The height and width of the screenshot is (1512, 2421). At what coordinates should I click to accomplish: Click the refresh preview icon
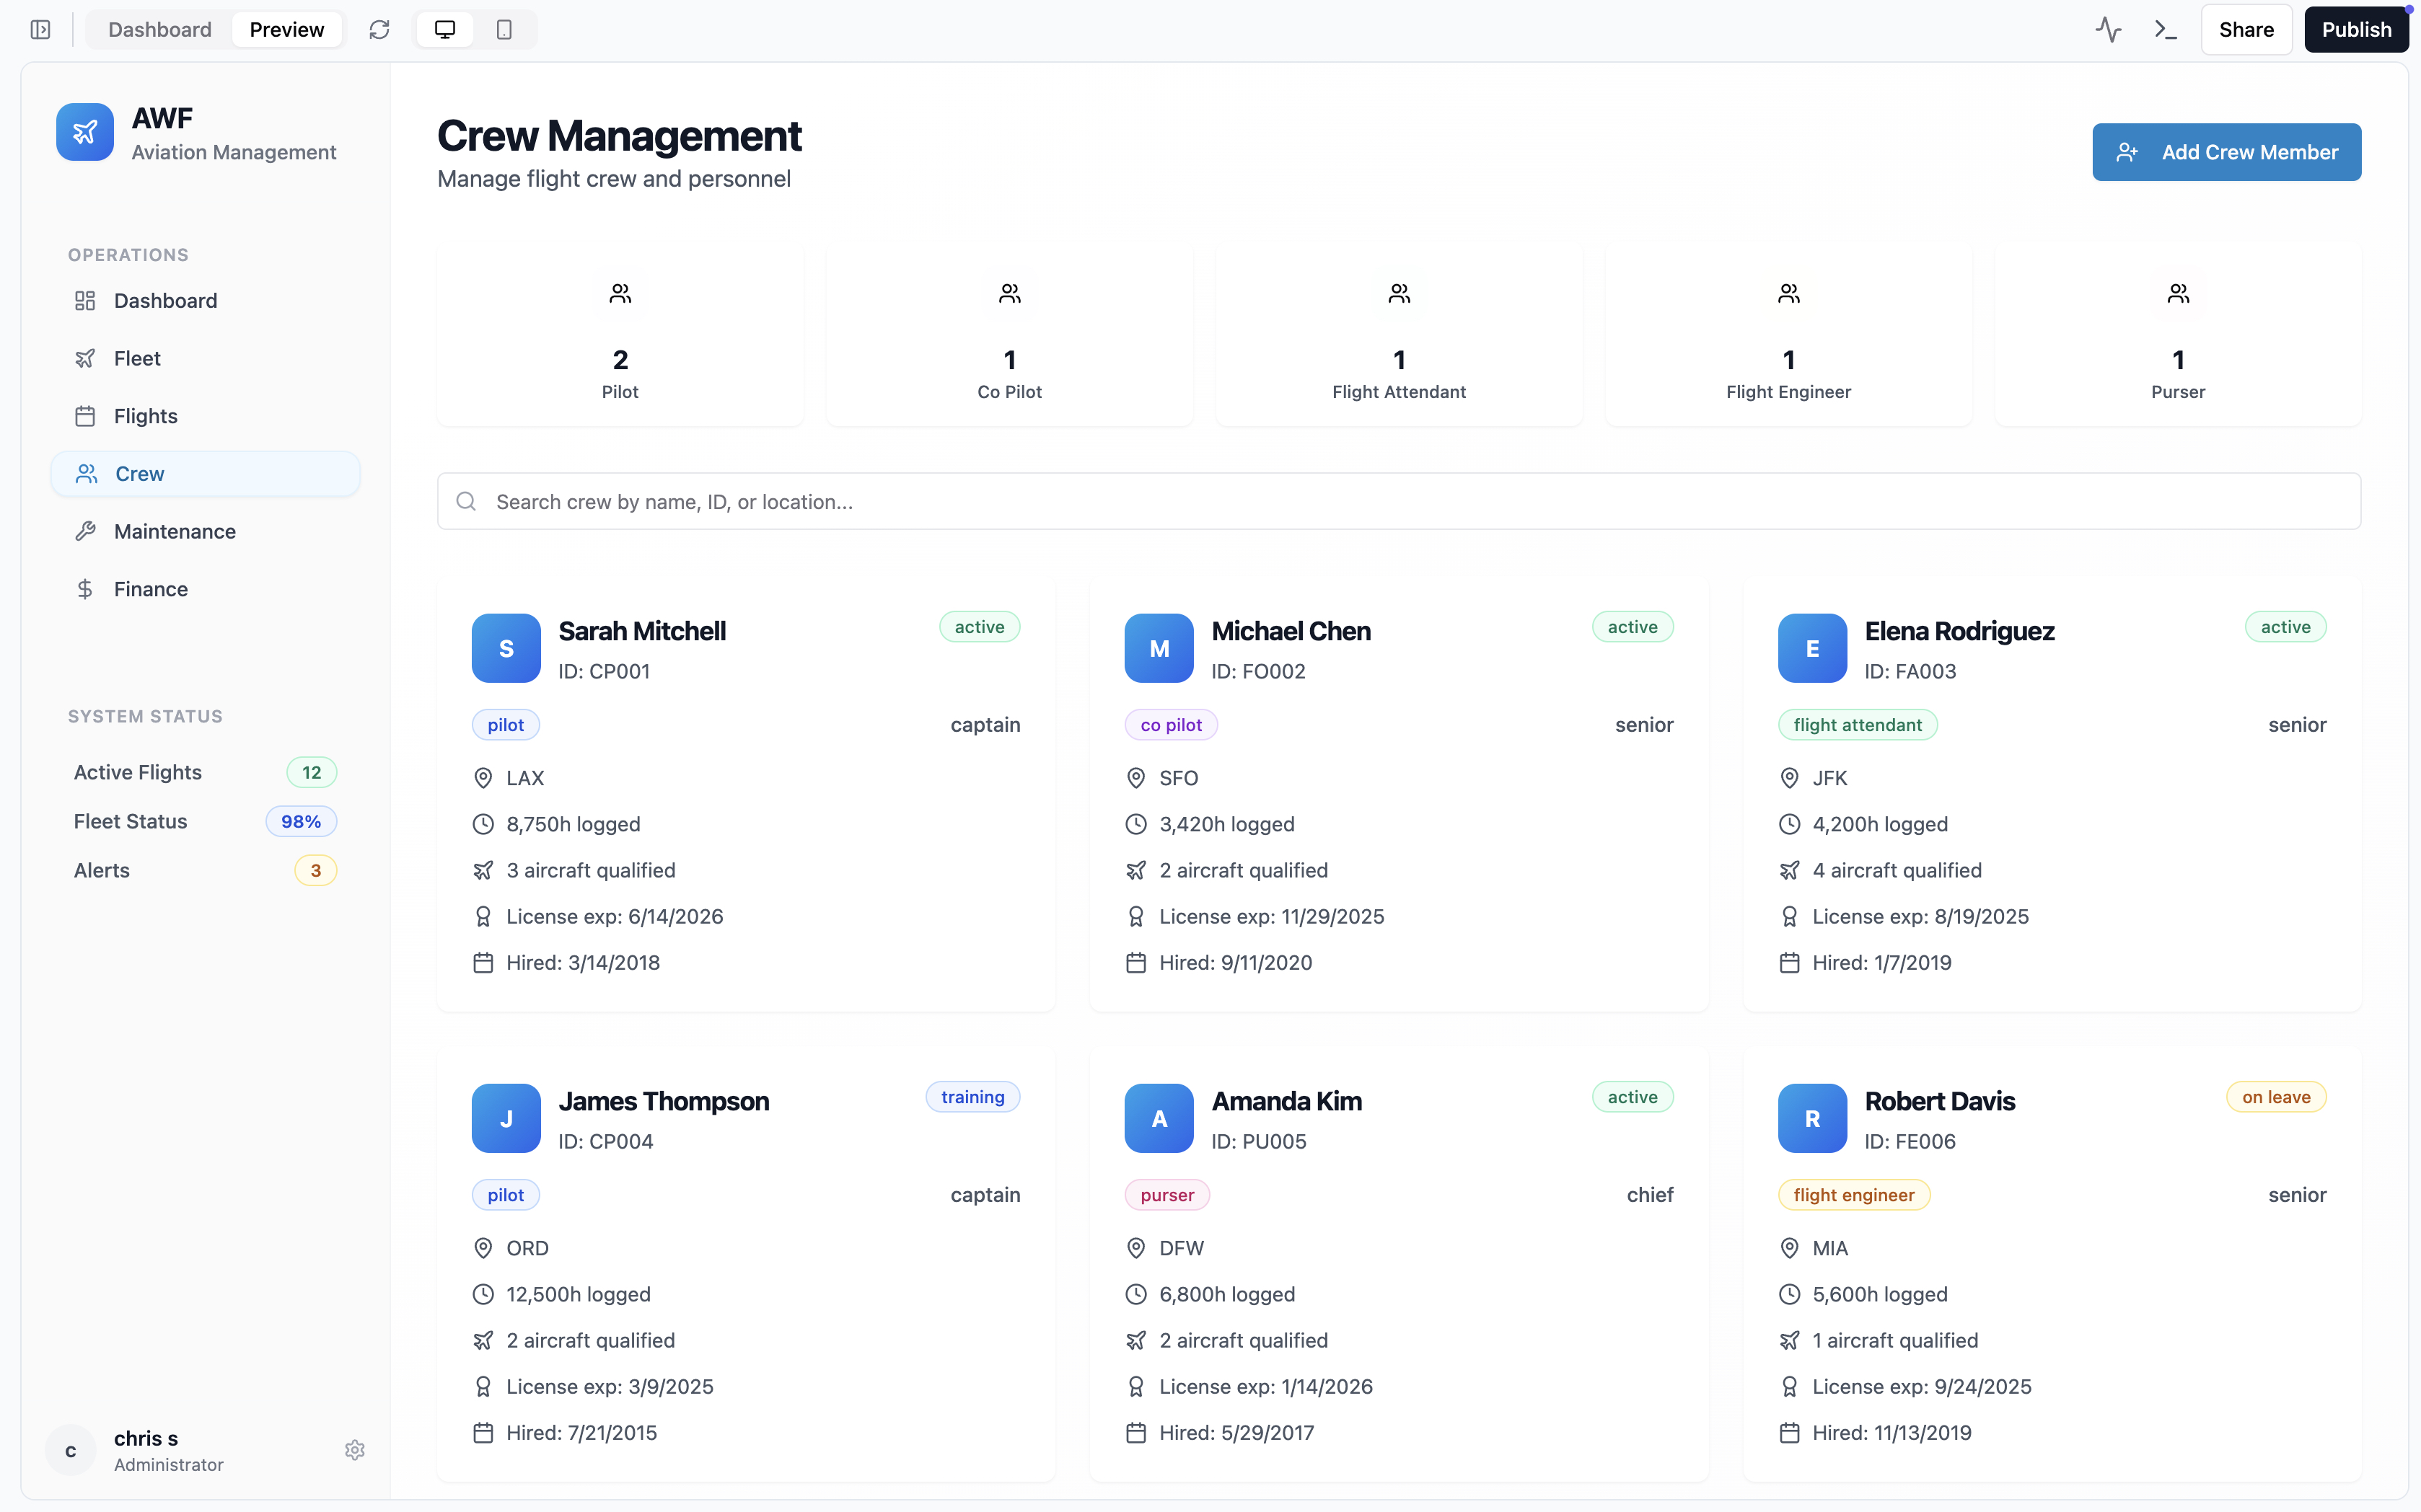point(379,30)
